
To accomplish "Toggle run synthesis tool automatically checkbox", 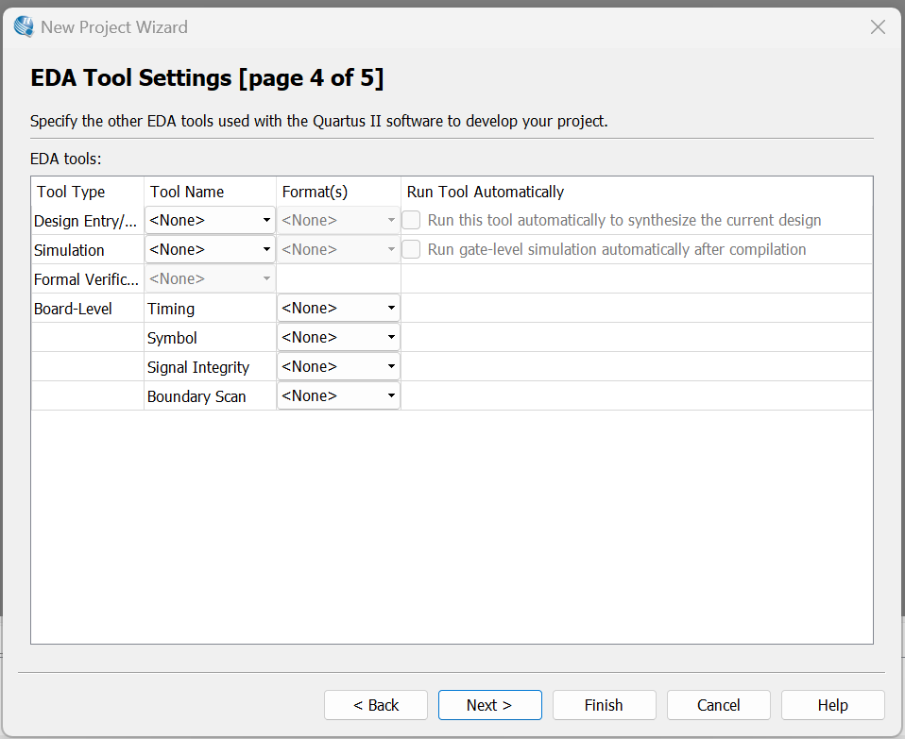I will 411,220.
